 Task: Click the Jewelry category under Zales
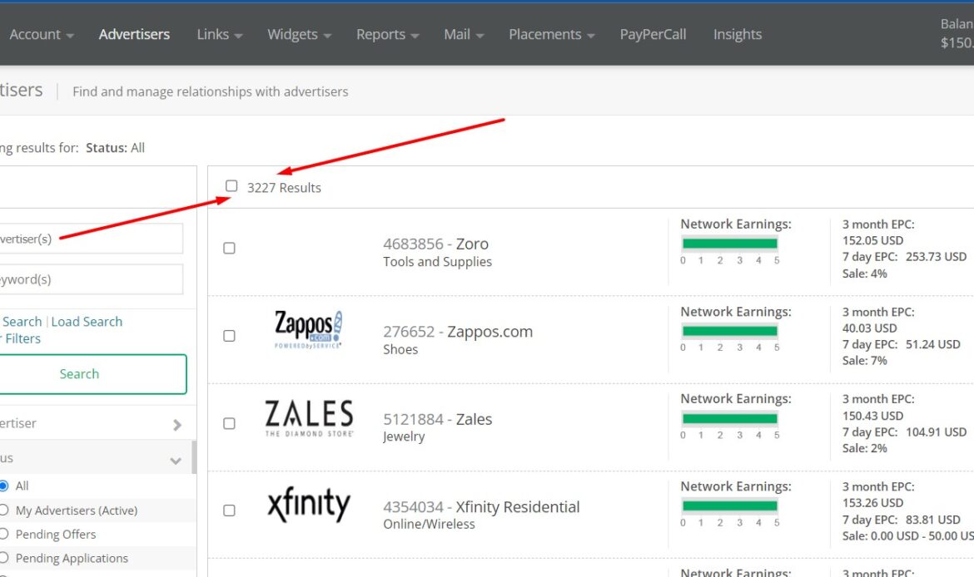click(404, 436)
